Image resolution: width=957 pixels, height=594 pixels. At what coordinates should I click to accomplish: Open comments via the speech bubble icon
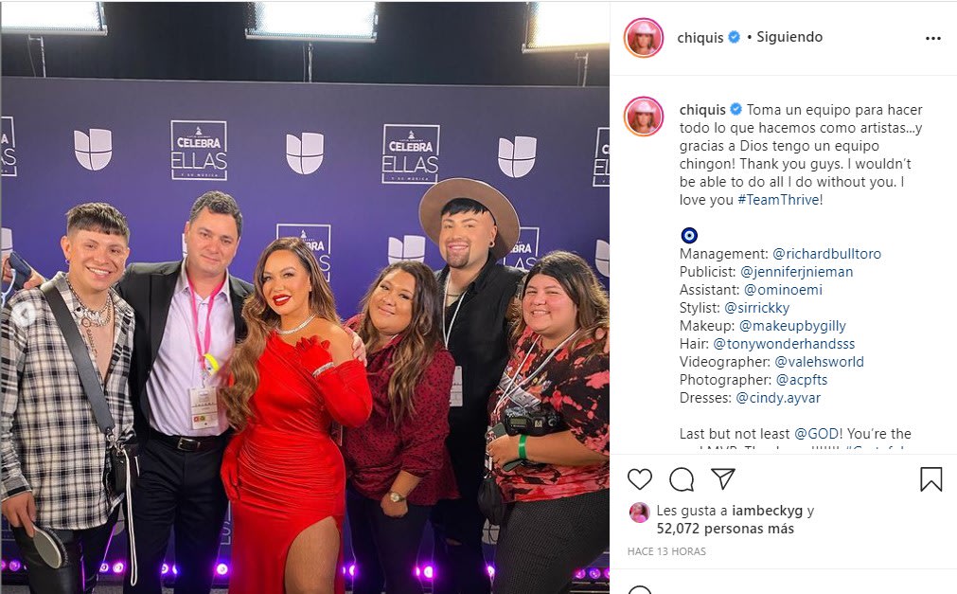[x=682, y=479]
